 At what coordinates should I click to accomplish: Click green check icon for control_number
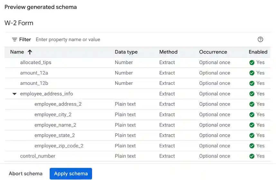(252, 156)
